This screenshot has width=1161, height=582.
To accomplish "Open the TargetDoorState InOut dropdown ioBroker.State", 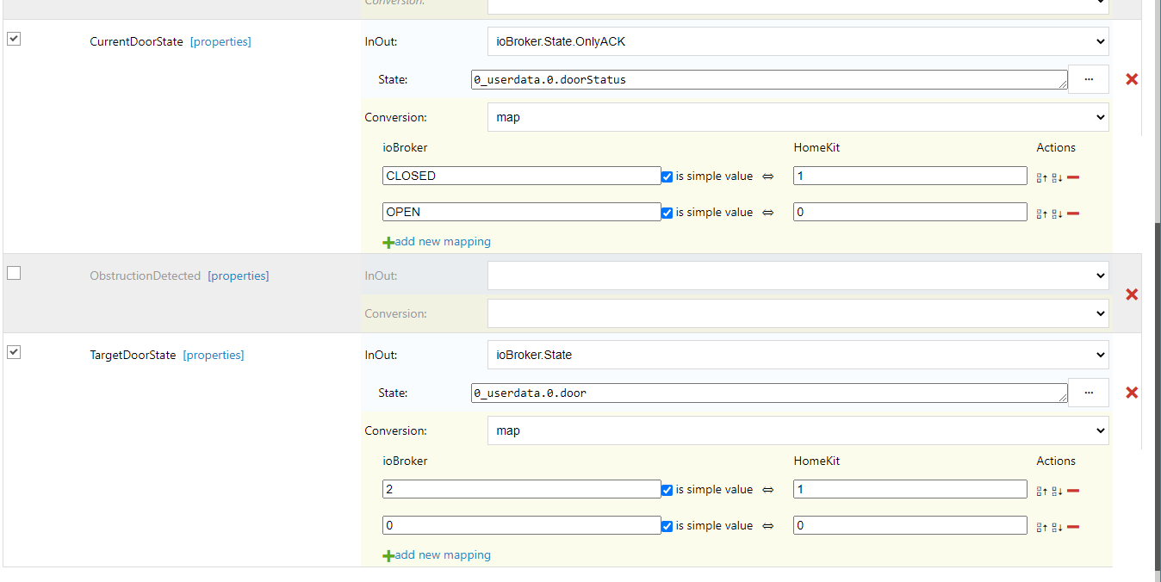I will pos(798,355).
